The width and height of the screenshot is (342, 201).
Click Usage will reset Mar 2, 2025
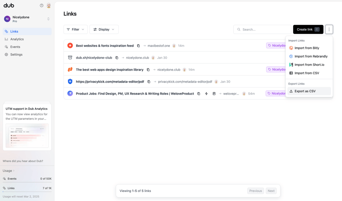point(21,196)
